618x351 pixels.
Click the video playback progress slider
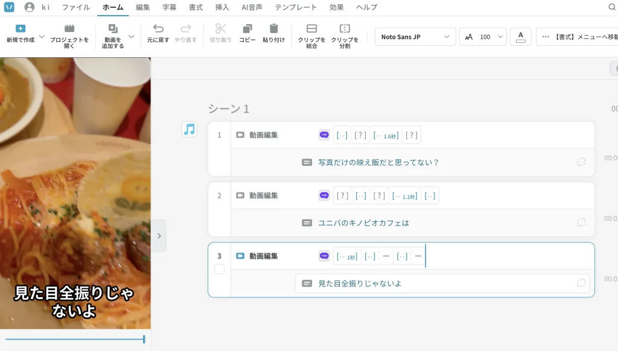coord(75,339)
